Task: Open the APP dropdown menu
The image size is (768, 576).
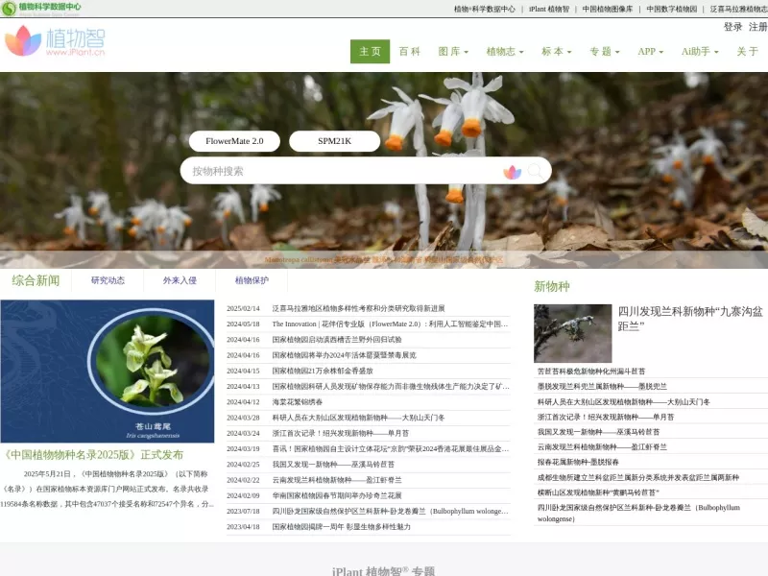Action: click(x=651, y=52)
